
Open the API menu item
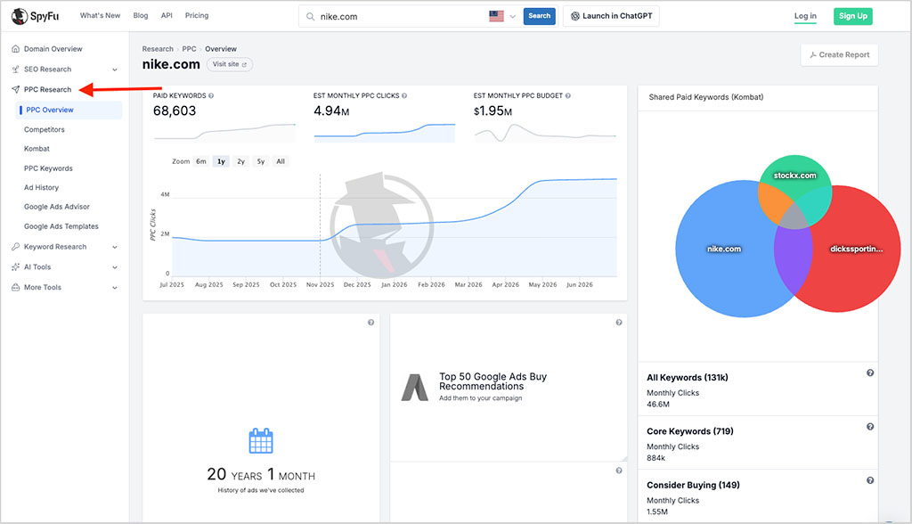pos(167,16)
